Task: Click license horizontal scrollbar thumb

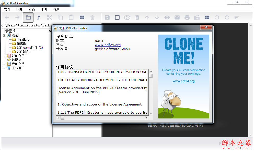Action: coord(63,118)
